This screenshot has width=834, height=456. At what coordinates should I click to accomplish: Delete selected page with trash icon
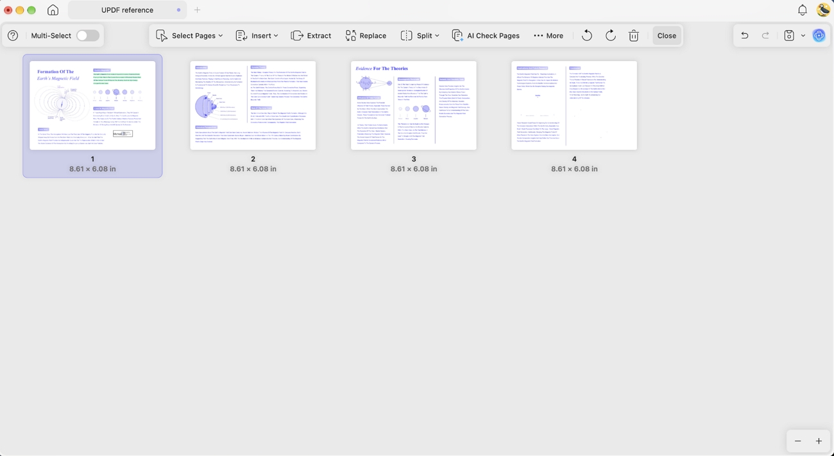coord(634,36)
